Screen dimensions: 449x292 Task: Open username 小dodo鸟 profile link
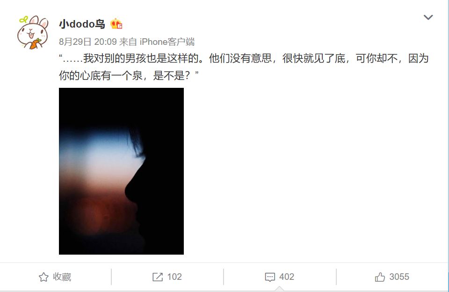click(82, 24)
